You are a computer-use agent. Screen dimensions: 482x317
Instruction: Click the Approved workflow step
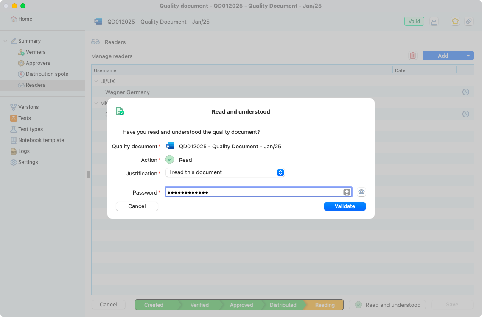[241, 305]
